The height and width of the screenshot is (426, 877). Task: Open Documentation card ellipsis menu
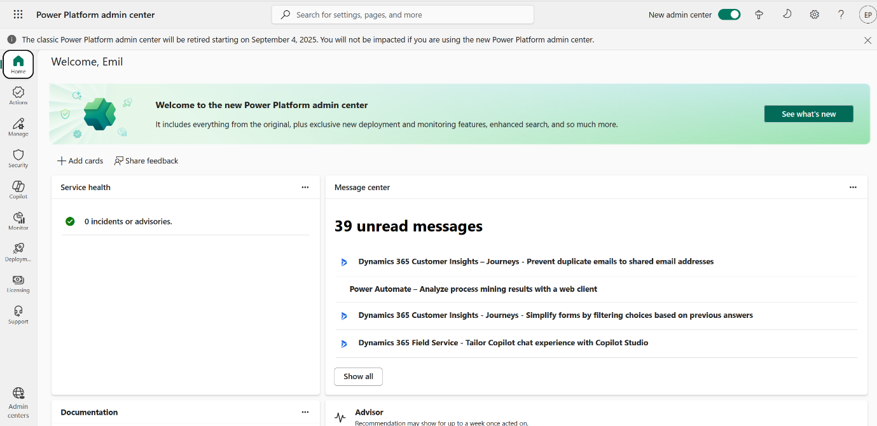(x=305, y=412)
